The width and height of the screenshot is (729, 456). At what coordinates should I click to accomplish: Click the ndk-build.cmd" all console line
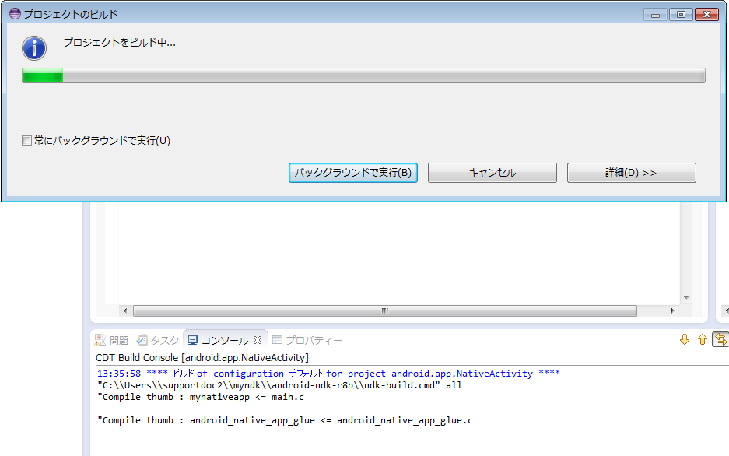coord(279,385)
